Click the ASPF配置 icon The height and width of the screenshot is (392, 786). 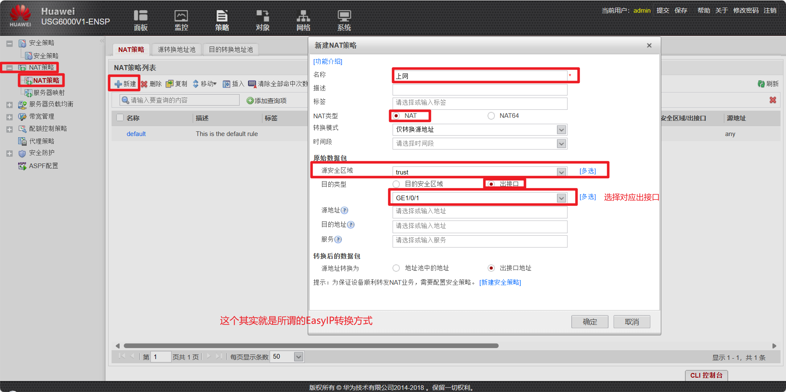(22, 166)
